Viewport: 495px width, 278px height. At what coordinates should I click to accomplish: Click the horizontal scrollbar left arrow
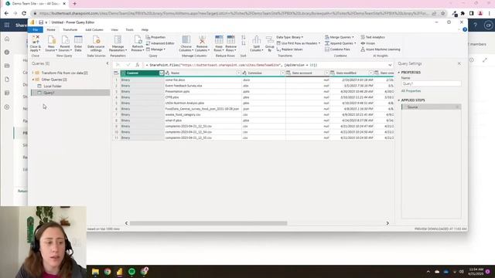[x=126, y=223]
